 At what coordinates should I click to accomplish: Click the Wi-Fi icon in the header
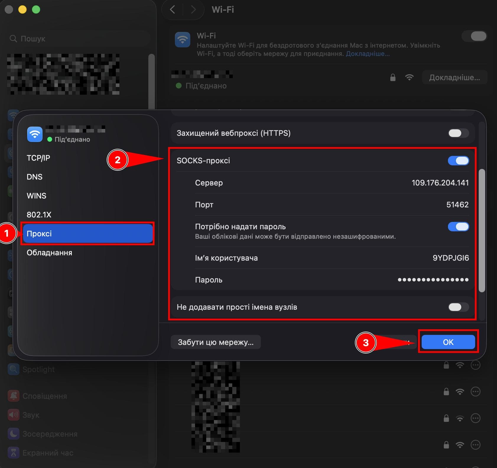coord(183,40)
